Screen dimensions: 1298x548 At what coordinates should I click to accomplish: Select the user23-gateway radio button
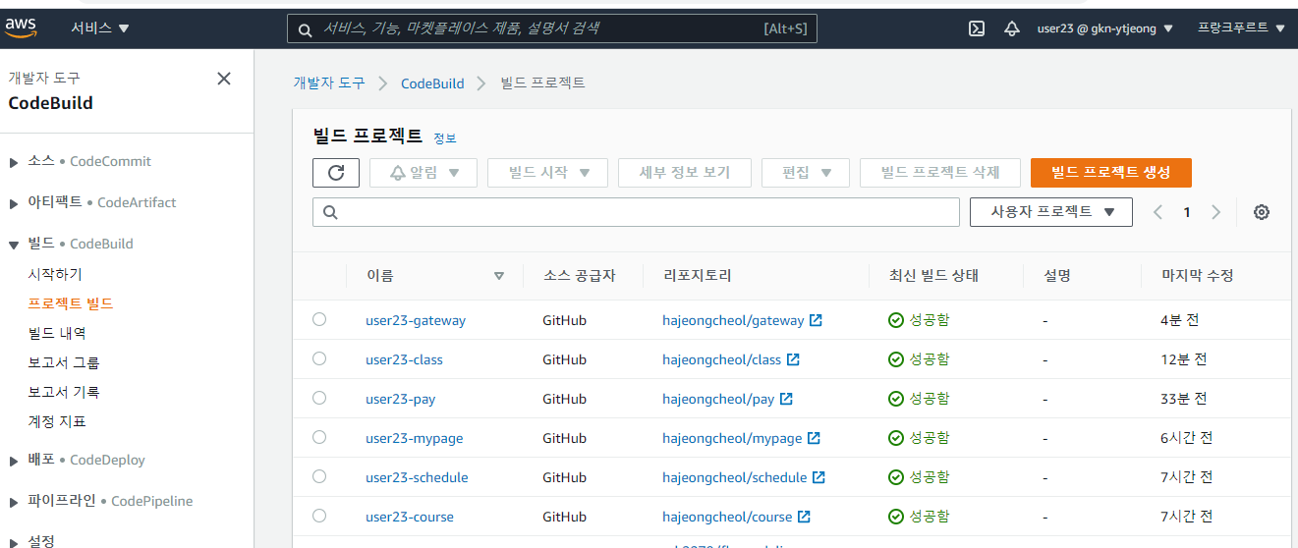tap(319, 319)
